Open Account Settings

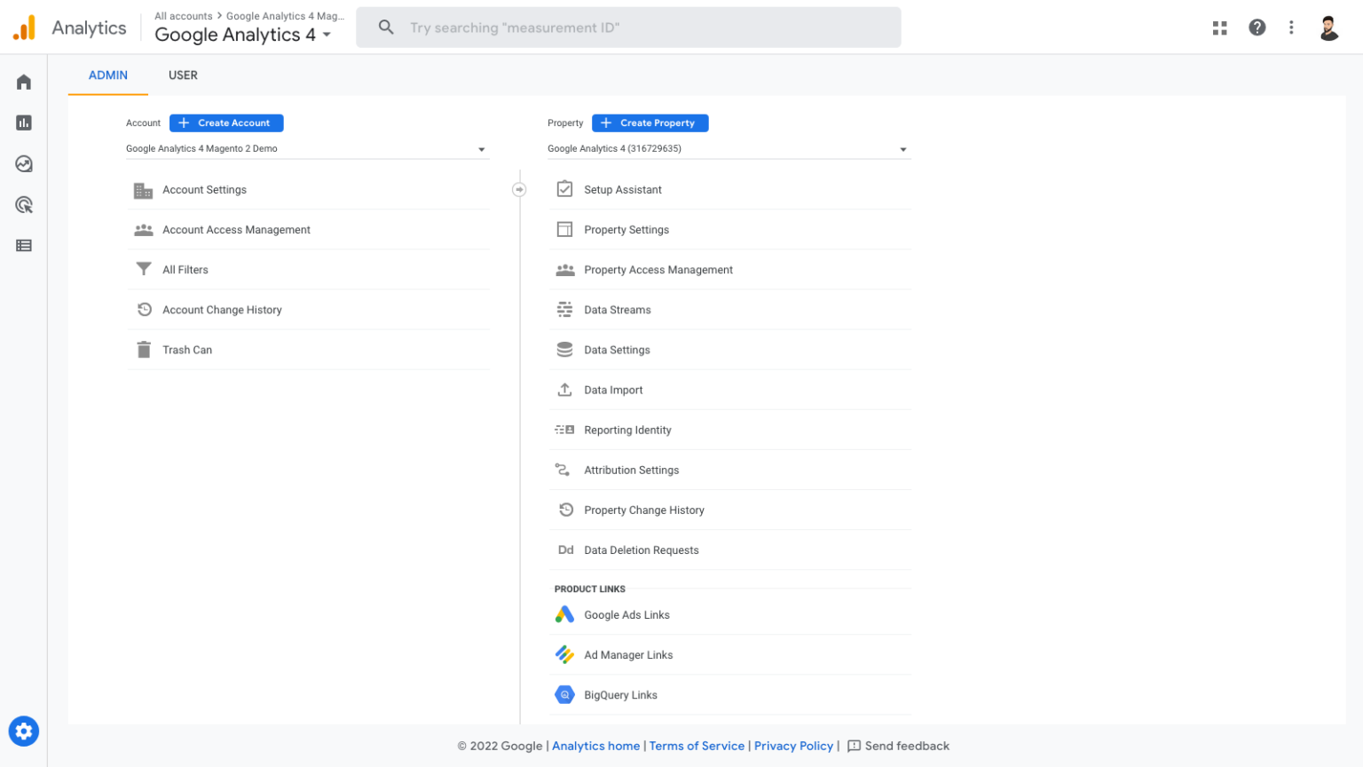click(308, 190)
